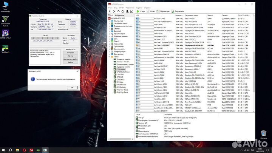Image resolution: width=272 pixels, height=153 pixels.
Task: Select the CPU PhotoWorxx test
Action: coord(123,72)
